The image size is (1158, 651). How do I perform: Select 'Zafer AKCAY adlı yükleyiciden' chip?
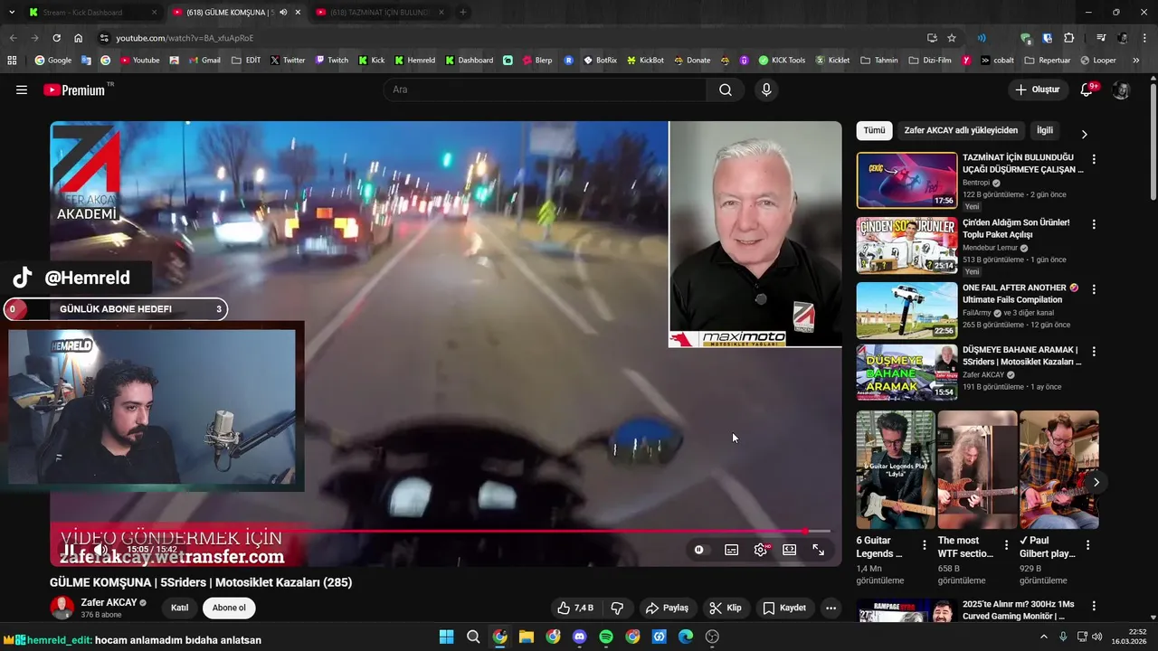click(x=961, y=130)
